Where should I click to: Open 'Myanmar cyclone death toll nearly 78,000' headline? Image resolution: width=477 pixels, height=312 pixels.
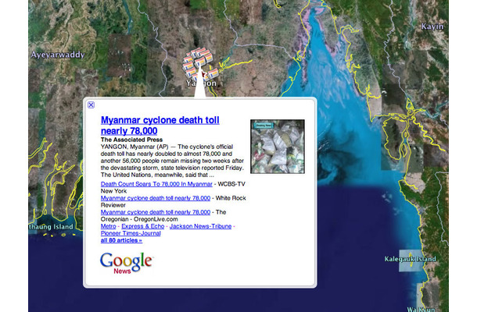point(160,126)
